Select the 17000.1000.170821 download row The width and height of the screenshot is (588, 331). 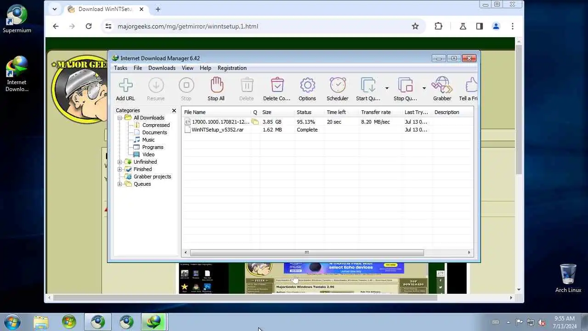coord(328,122)
